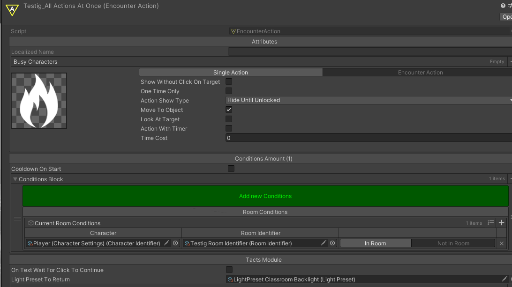Click the Conditions Amount (1) header
512x287 pixels.
point(264,159)
